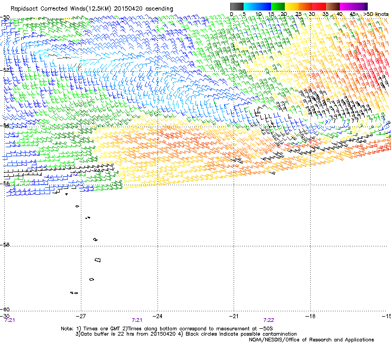This screenshot has width=391, height=343.
Task: Click the brown 35-40 knots legend segment
Action: (x=333, y=6)
